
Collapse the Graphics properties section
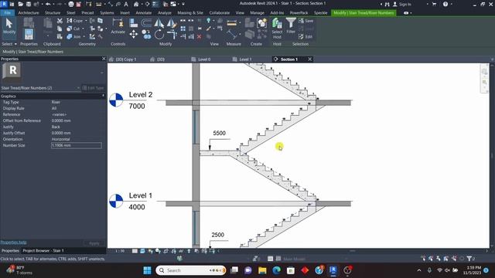tap(103, 96)
